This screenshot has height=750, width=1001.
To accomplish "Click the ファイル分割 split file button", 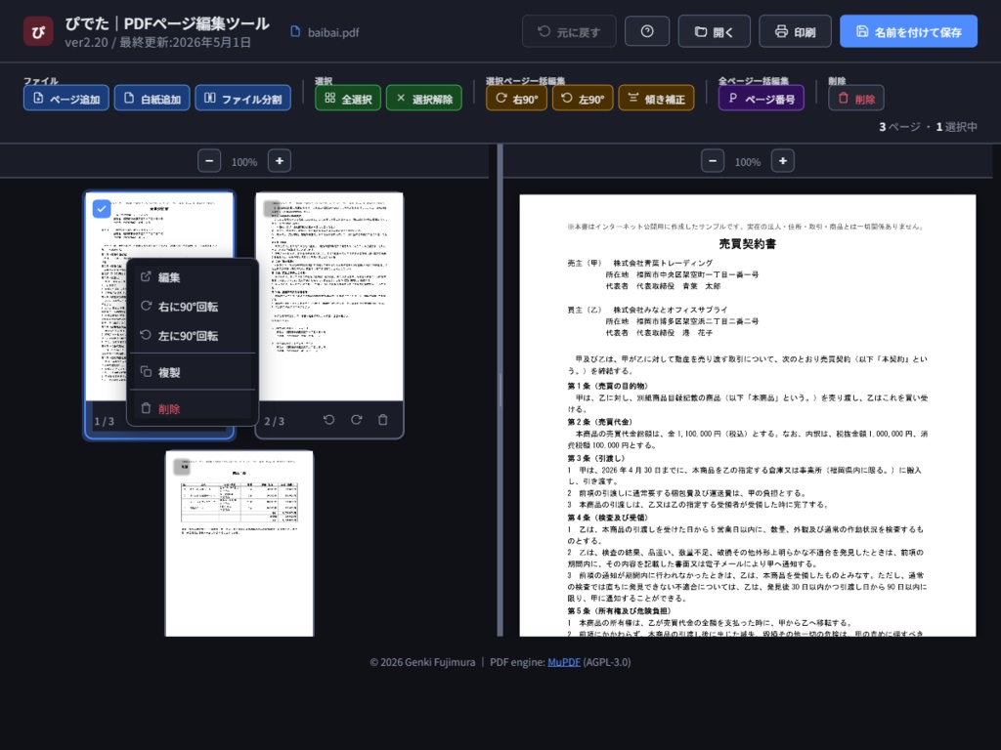I will (x=242, y=99).
